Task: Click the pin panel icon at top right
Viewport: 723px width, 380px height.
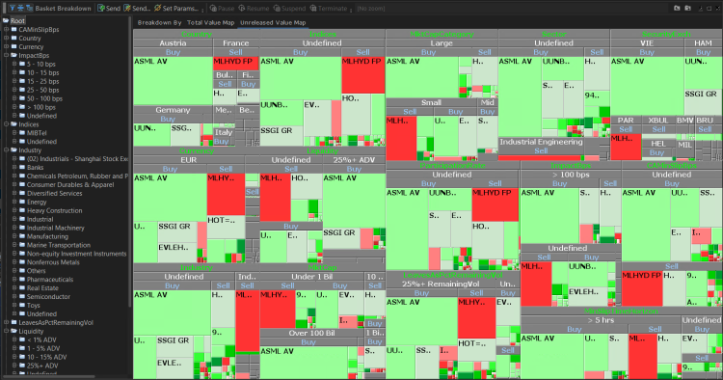Action: [701, 8]
